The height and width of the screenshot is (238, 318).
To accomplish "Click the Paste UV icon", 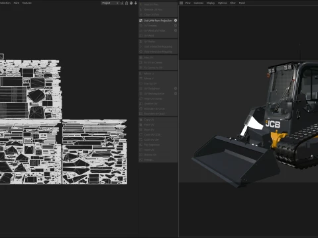I will (x=140, y=125).
